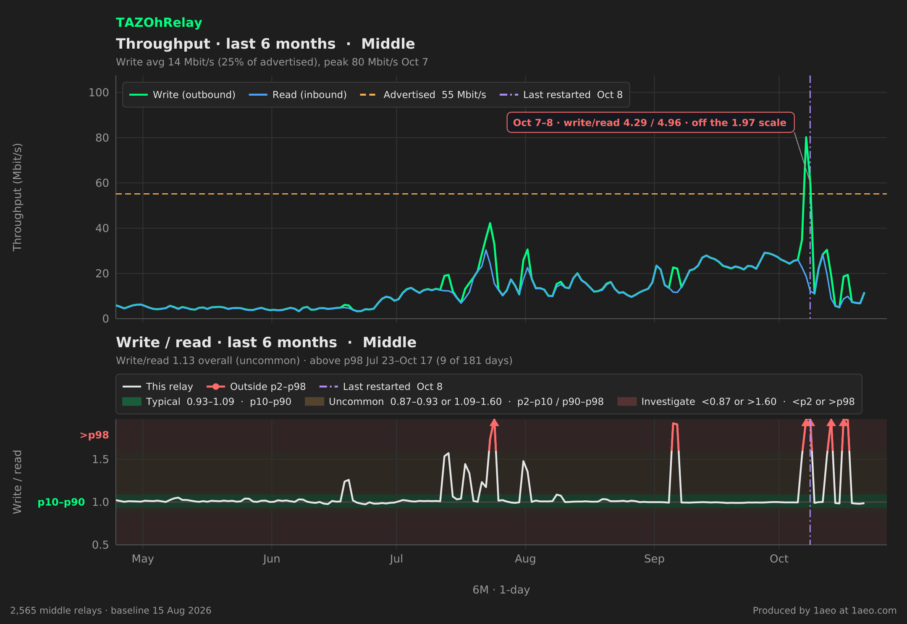Click the This relay legend entry
Screen dimensions: 907x624
[x=158, y=387]
